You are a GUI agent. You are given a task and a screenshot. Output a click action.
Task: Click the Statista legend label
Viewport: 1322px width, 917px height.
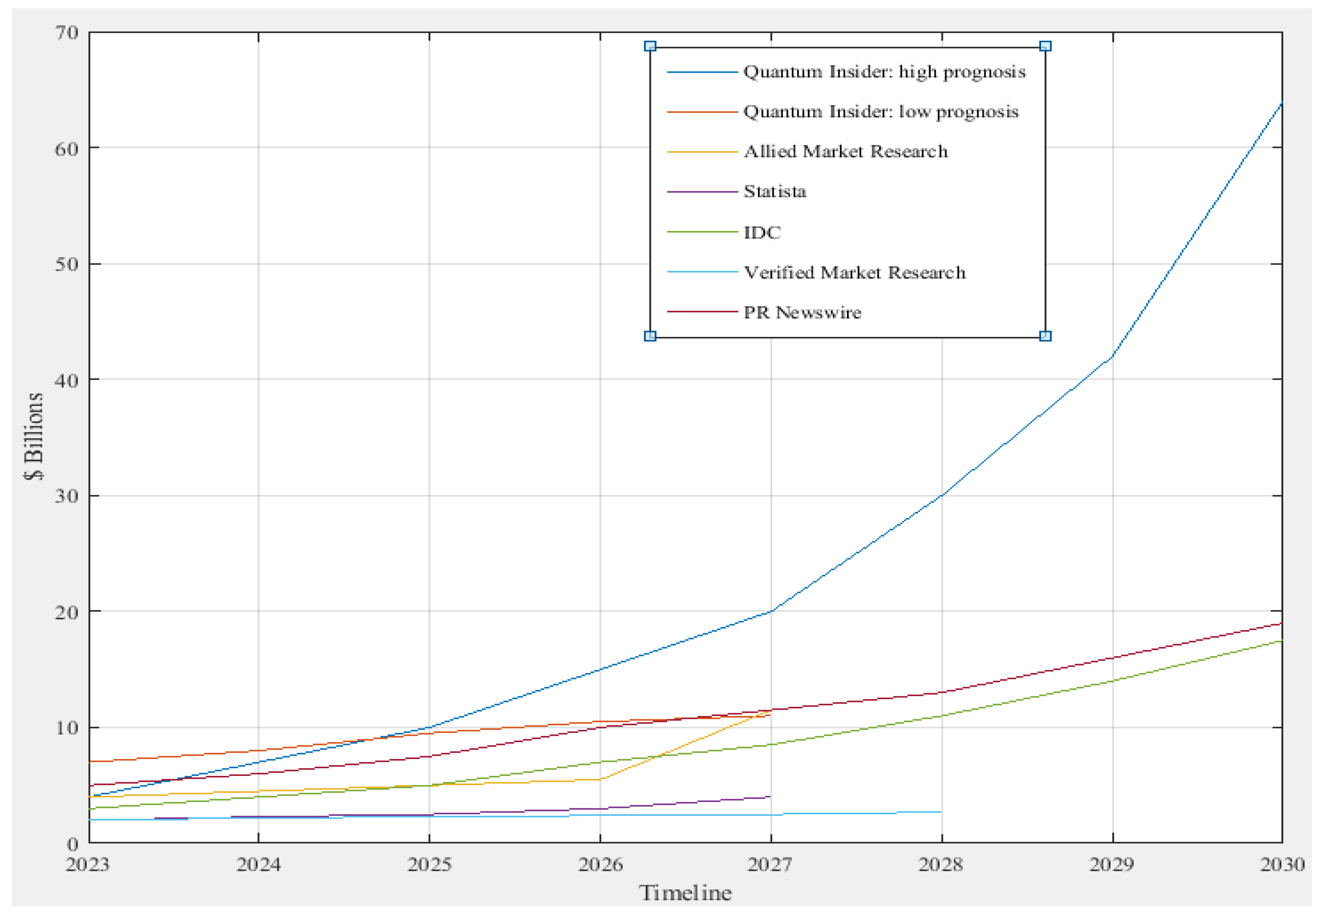click(x=774, y=191)
